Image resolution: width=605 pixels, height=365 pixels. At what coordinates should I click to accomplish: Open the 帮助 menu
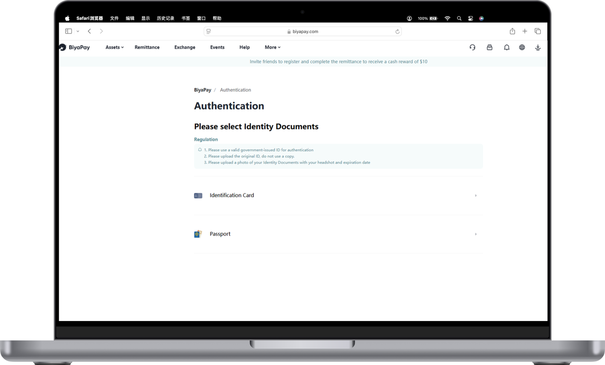tap(217, 18)
